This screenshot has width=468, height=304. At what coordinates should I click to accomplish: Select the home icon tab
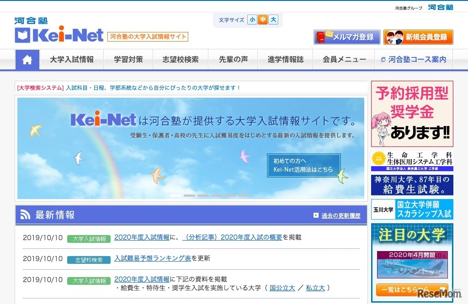click(27, 59)
